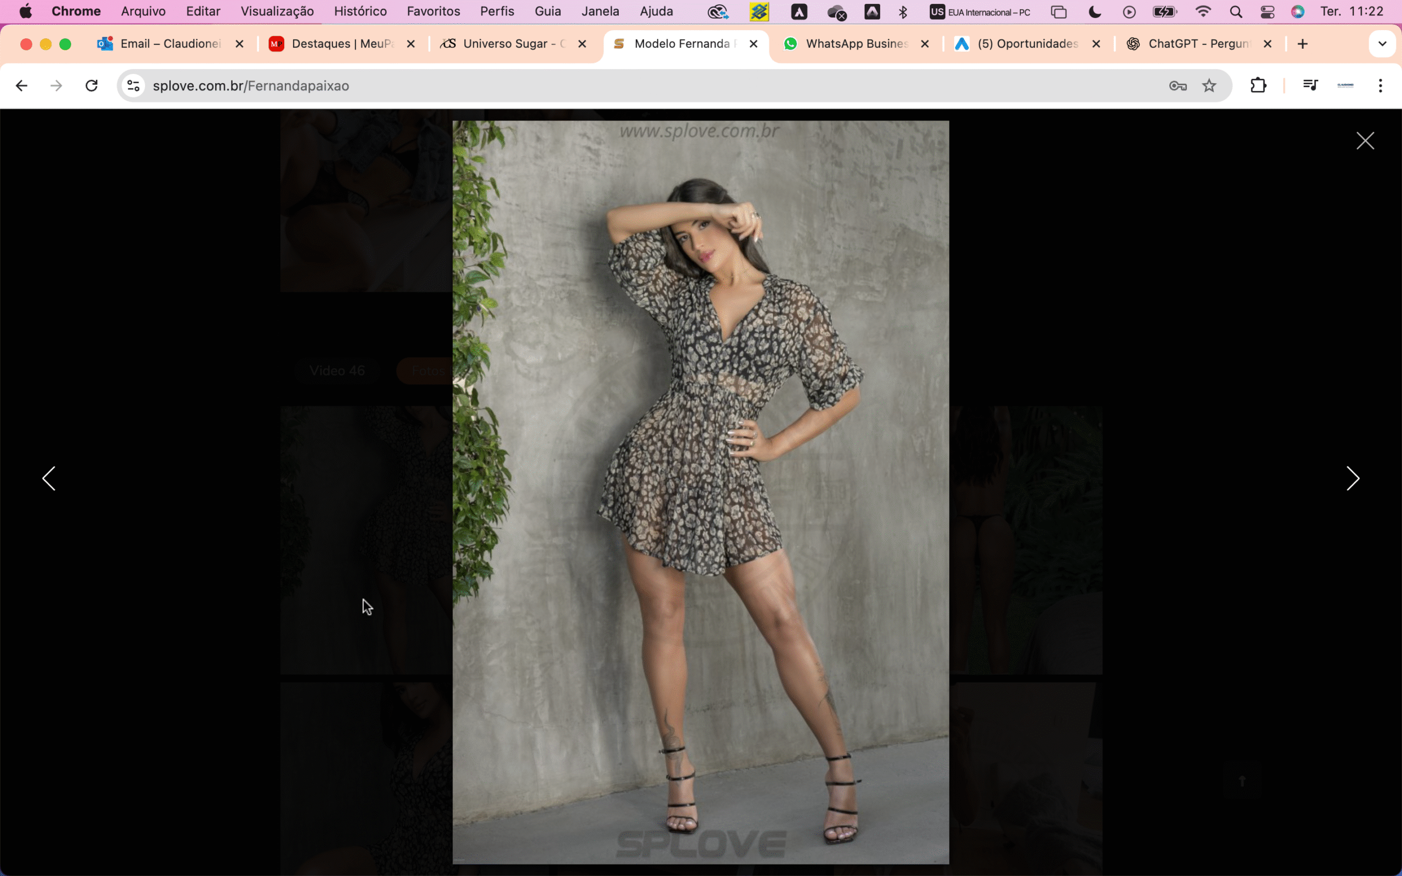Open a new tab with the plus button
1402x876 pixels.
pyautogui.click(x=1302, y=44)
